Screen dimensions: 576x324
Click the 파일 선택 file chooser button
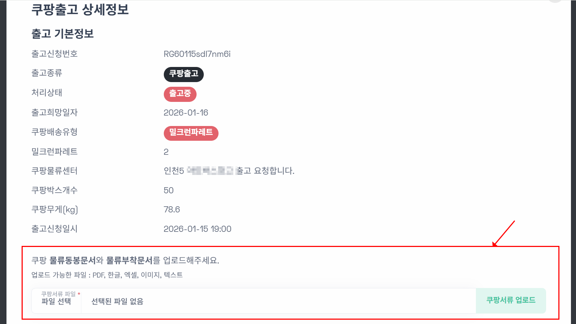click(56, 301)
